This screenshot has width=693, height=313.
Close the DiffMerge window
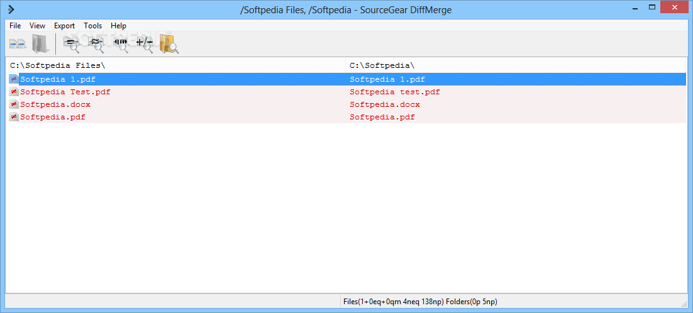[675, 7]
